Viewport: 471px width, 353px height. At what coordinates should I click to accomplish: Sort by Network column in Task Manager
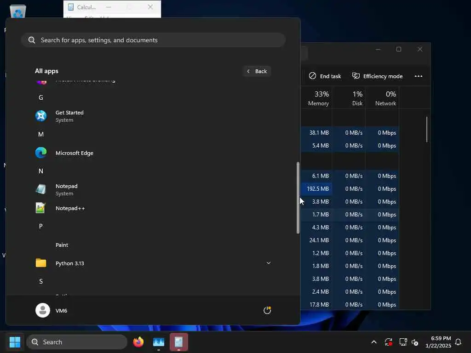point(383,98)
